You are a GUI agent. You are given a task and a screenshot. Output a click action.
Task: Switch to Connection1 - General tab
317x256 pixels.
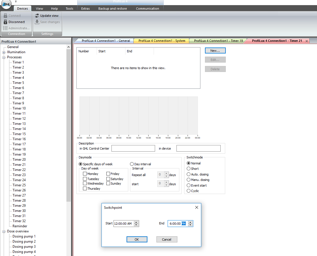tap(106, 41)
